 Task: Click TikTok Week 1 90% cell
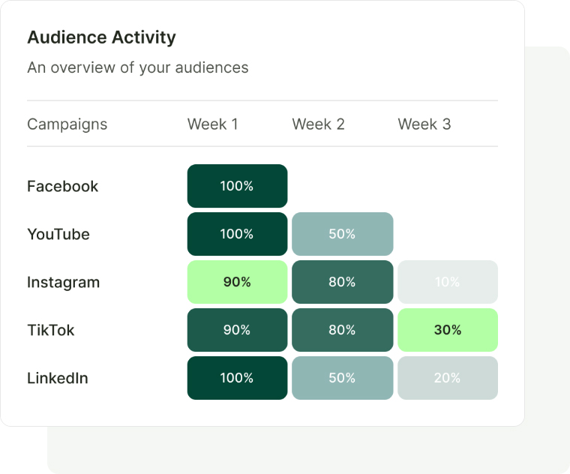point(237,330)
